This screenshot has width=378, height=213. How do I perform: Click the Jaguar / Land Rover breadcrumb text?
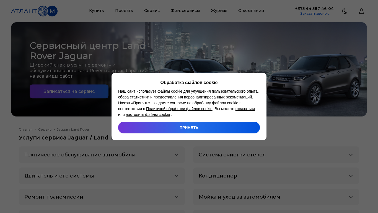coord(73,130)
